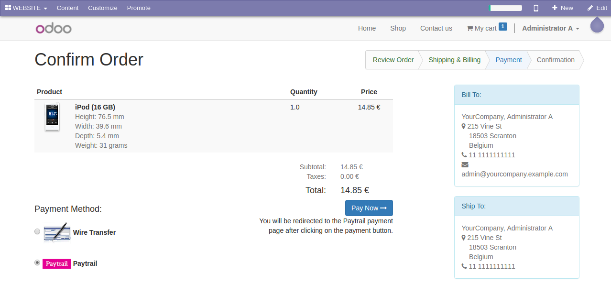Click the Weight: 31 grams text
611x306 pixels.
point(101,145)
